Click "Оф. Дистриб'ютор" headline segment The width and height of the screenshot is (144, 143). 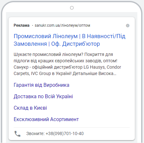(75, 44)
